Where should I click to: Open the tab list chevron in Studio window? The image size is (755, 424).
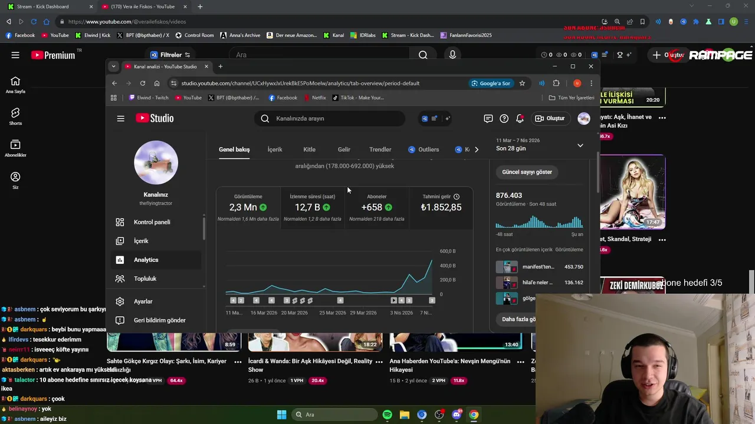click(x=113, y=67)
